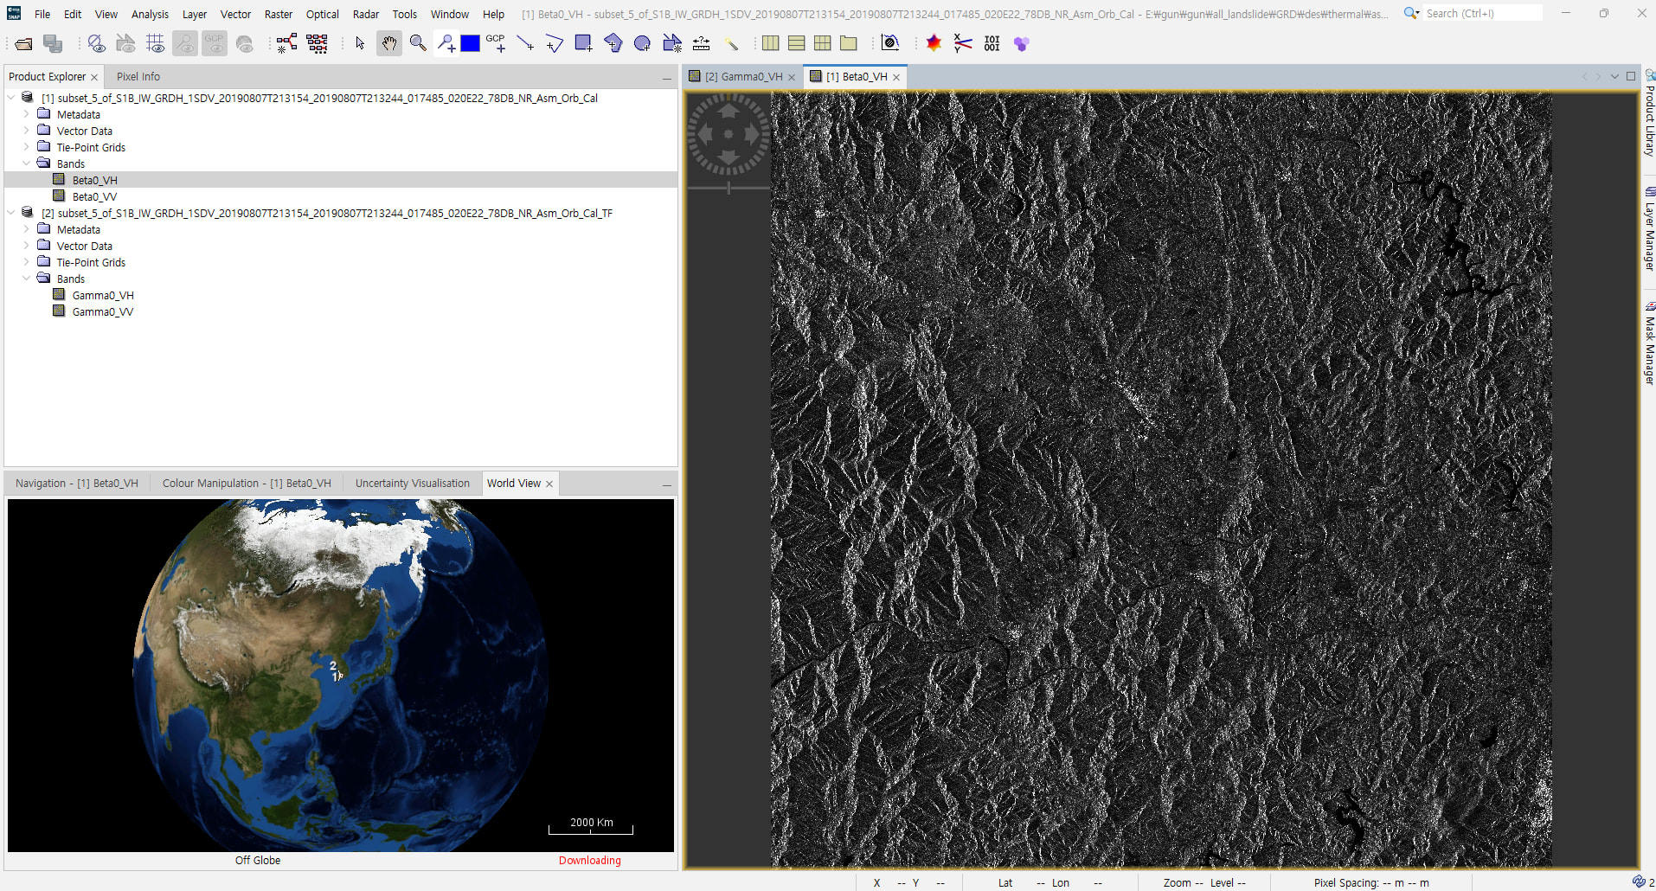
Task: Select the magnifier Zoom tool
Action: coord(418,43)
